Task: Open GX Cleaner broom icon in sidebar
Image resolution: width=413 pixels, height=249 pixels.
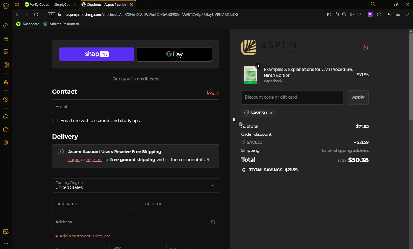Action: click(x=6, y=39)
